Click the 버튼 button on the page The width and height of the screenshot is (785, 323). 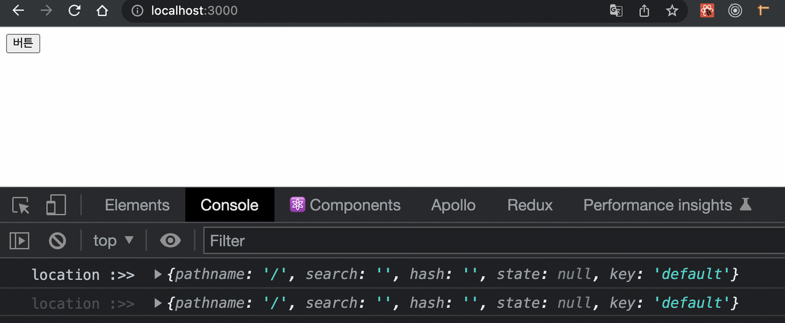click(23, 44)
